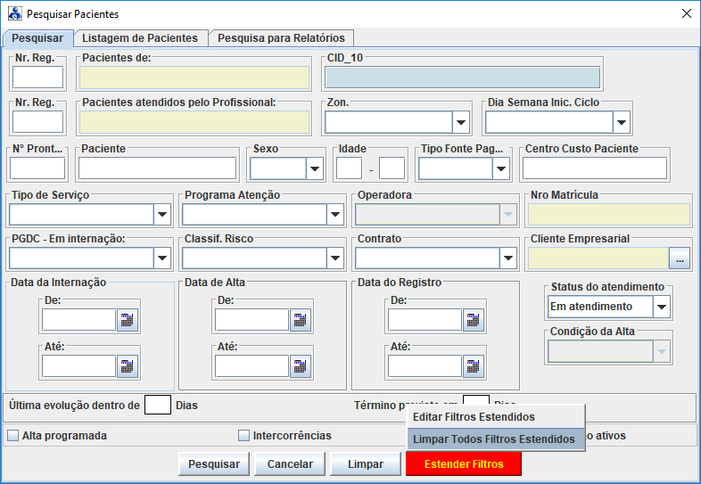Viewport: 701px width, 484px height.
Task: Expand the Contrato dropdown
Action: 508,258
